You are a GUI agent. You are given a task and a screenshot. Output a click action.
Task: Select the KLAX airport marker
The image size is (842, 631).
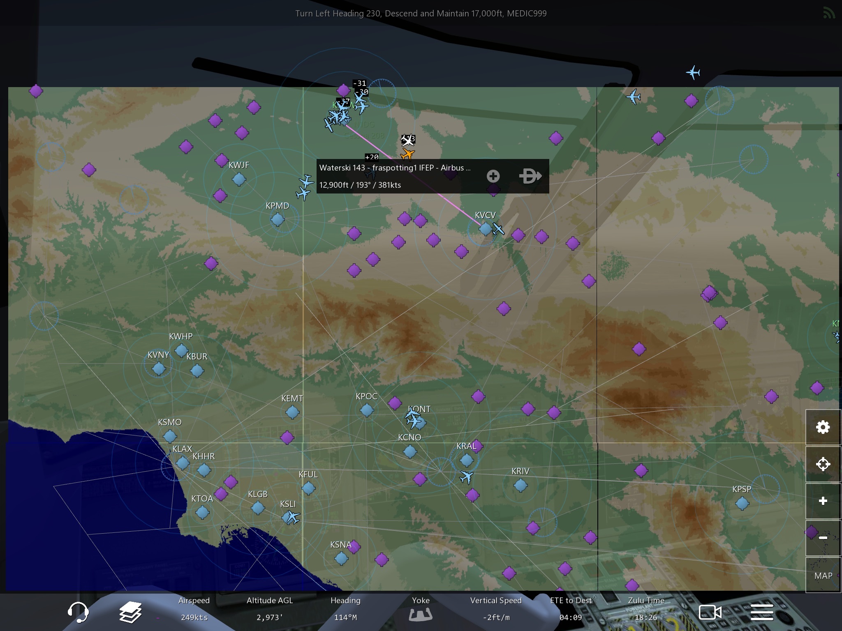point(183,463)
